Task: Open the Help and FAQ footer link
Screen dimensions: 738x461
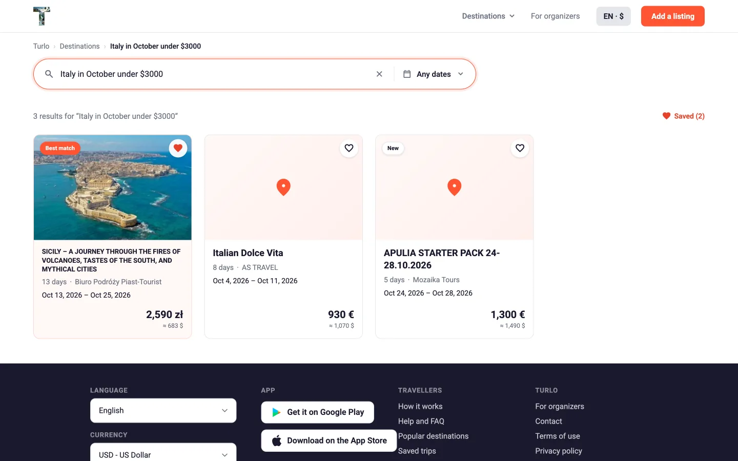Action: point(421,421)
